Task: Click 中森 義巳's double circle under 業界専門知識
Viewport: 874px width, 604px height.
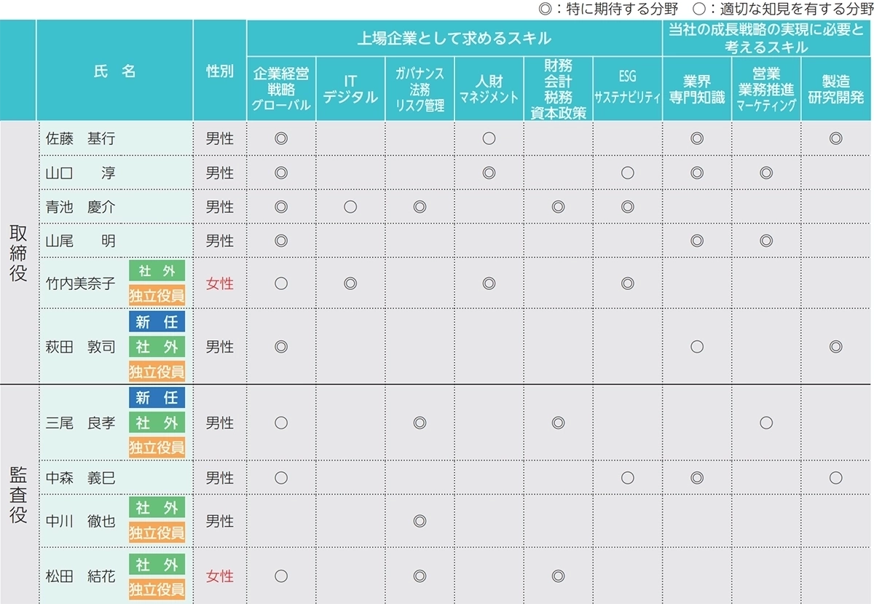Action: [696, 478]
